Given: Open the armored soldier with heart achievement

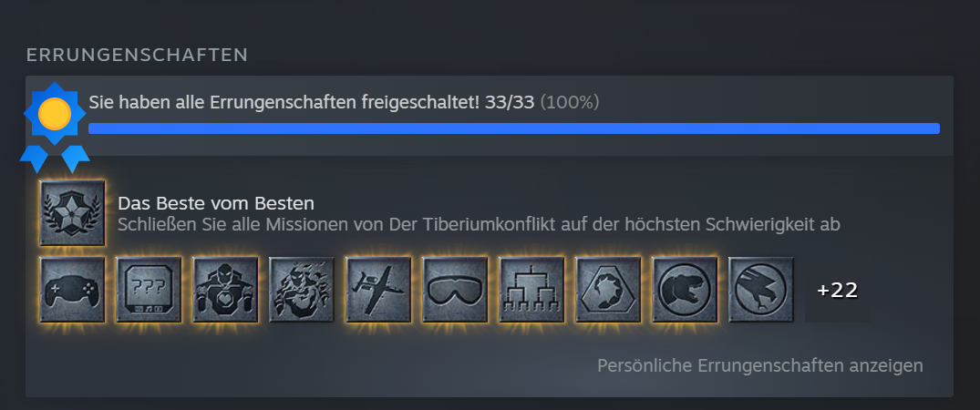Looking at the screenshot, I should point(225,290).
